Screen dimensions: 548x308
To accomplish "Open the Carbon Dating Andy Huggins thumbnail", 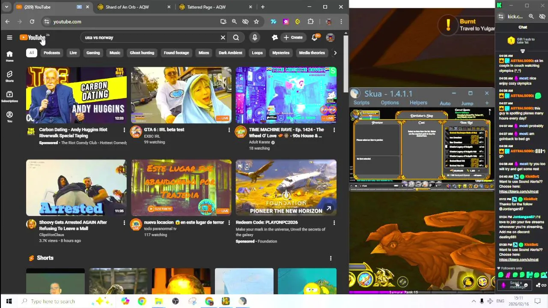I will [76, 95].
